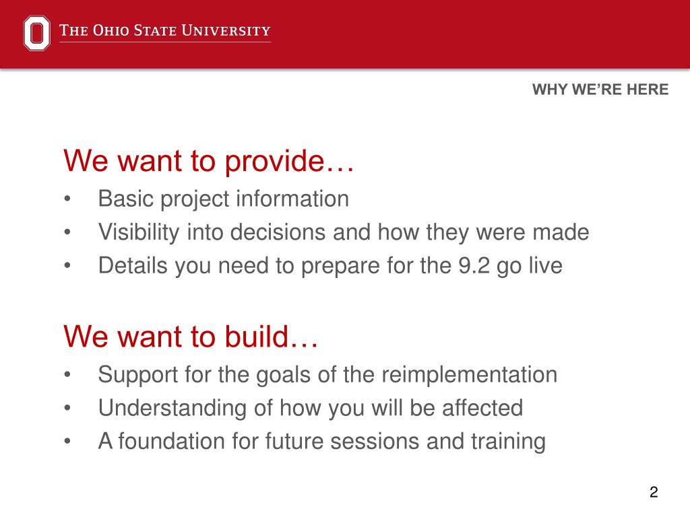690x517 pixels.
Task: Select 'Basic project information' bullet text
Action: (224, 199)
